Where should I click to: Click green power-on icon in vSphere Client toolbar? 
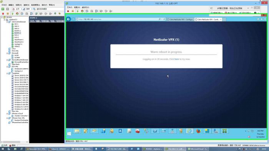click(x=13, y=13)
